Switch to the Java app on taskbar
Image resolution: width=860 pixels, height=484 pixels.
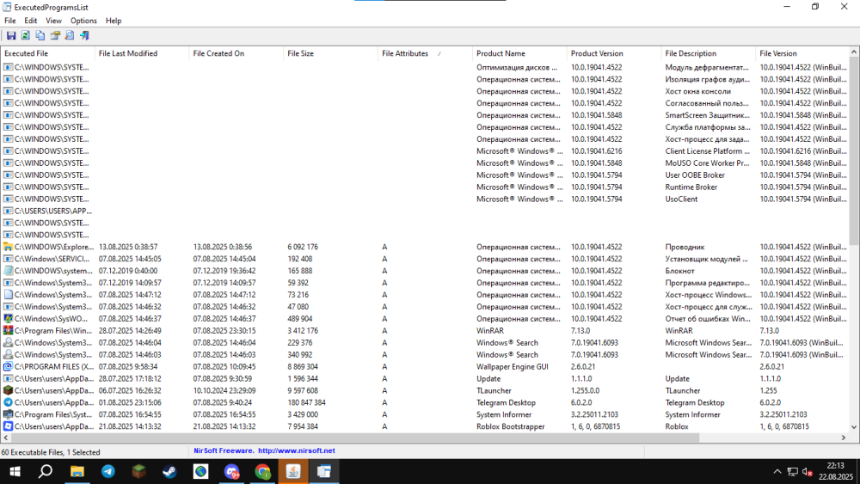pyautogui.click(x=293, y=471)
